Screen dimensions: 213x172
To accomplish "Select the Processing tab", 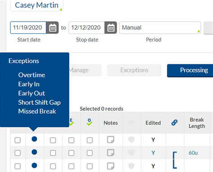I will tap(190, 70).
